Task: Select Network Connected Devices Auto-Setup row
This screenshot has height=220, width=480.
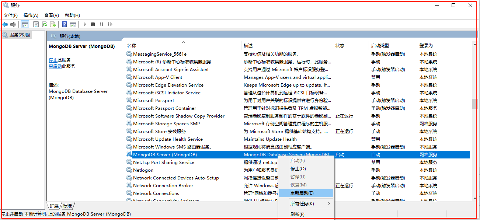Action: (298, 178)
